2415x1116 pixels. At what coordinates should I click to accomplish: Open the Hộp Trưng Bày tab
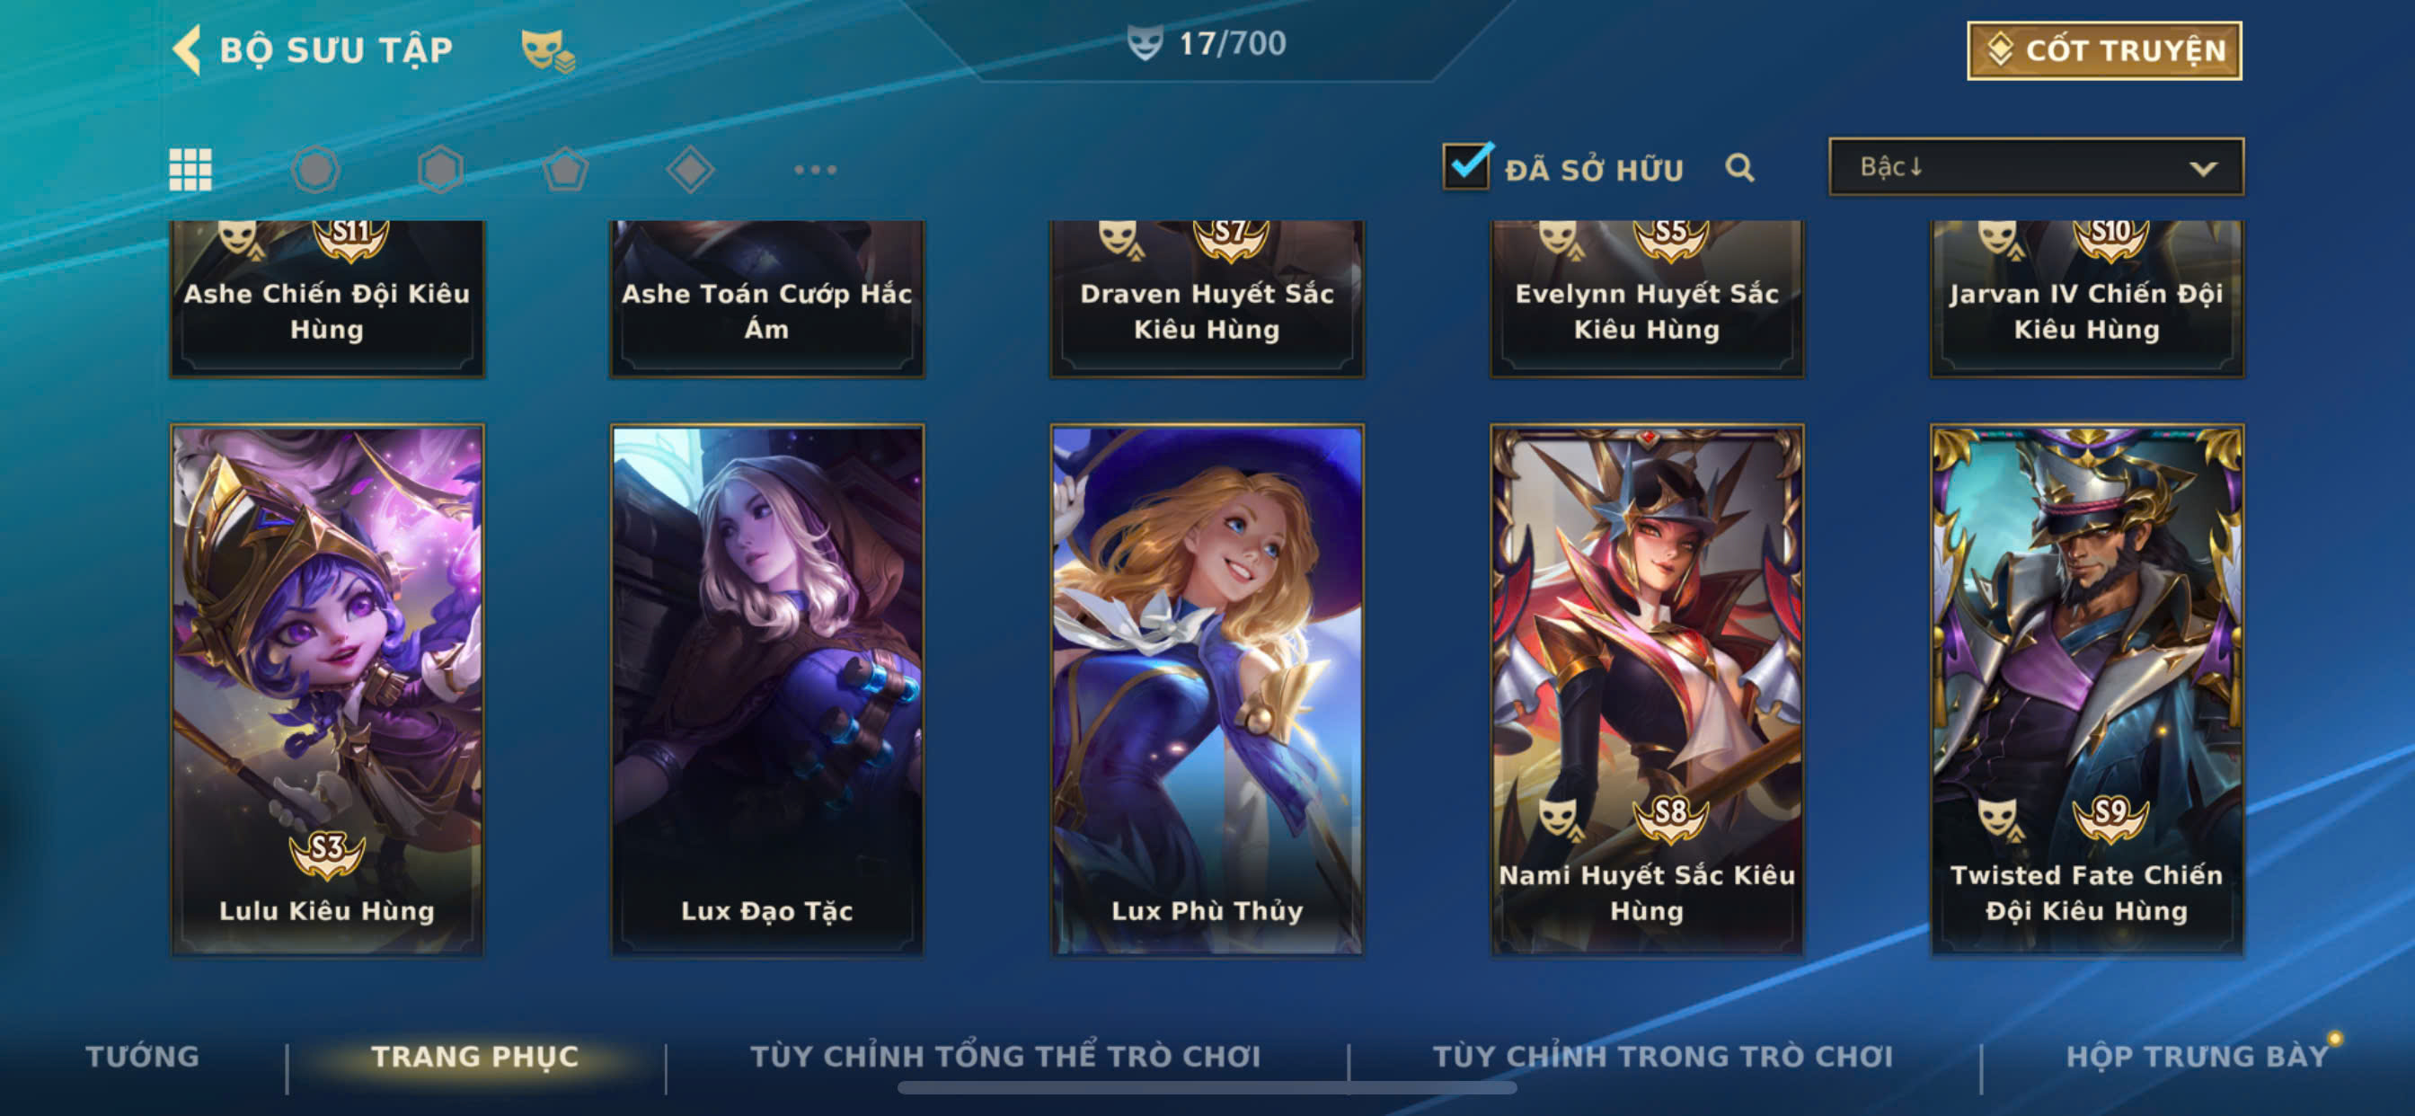tap(2198, 1056)
